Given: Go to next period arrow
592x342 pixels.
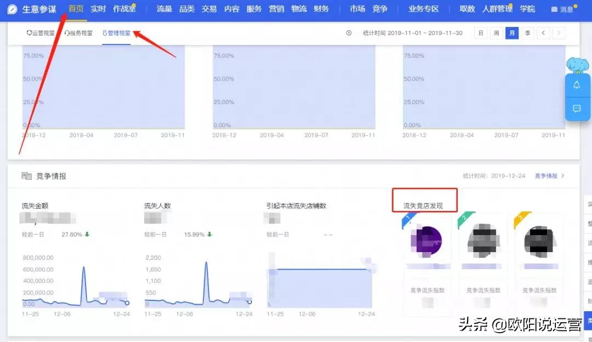Looking at the screenshot, I should (559, 33).
